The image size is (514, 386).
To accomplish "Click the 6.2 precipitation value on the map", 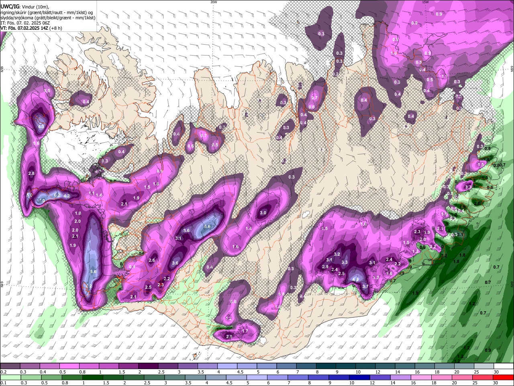I will pyautogui.click(x=57, y=195).
